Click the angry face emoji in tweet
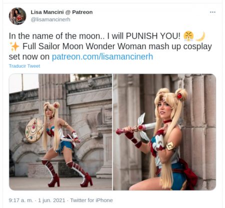The height and width of the screenshot is (208, 225). tap(188, 36)
